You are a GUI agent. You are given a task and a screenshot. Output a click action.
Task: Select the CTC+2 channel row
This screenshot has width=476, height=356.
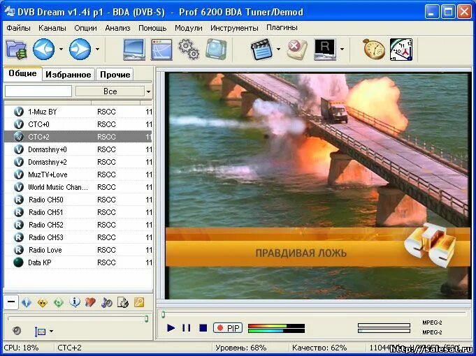(x=78, y=137)
